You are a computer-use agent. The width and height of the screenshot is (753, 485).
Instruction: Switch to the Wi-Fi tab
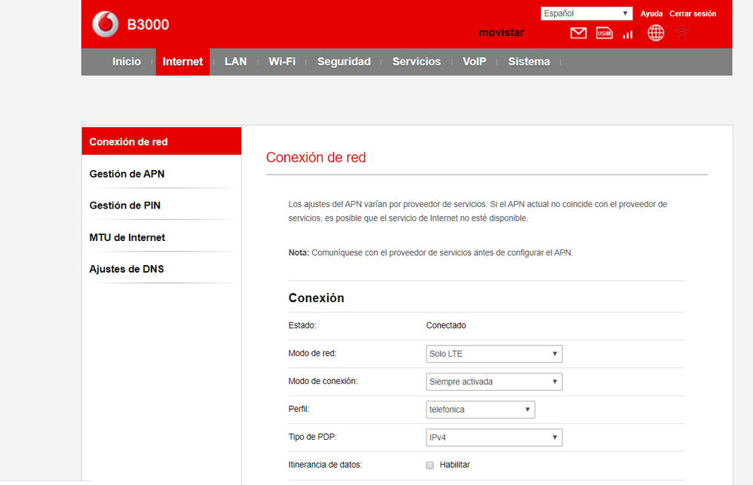tap(282, 62)
